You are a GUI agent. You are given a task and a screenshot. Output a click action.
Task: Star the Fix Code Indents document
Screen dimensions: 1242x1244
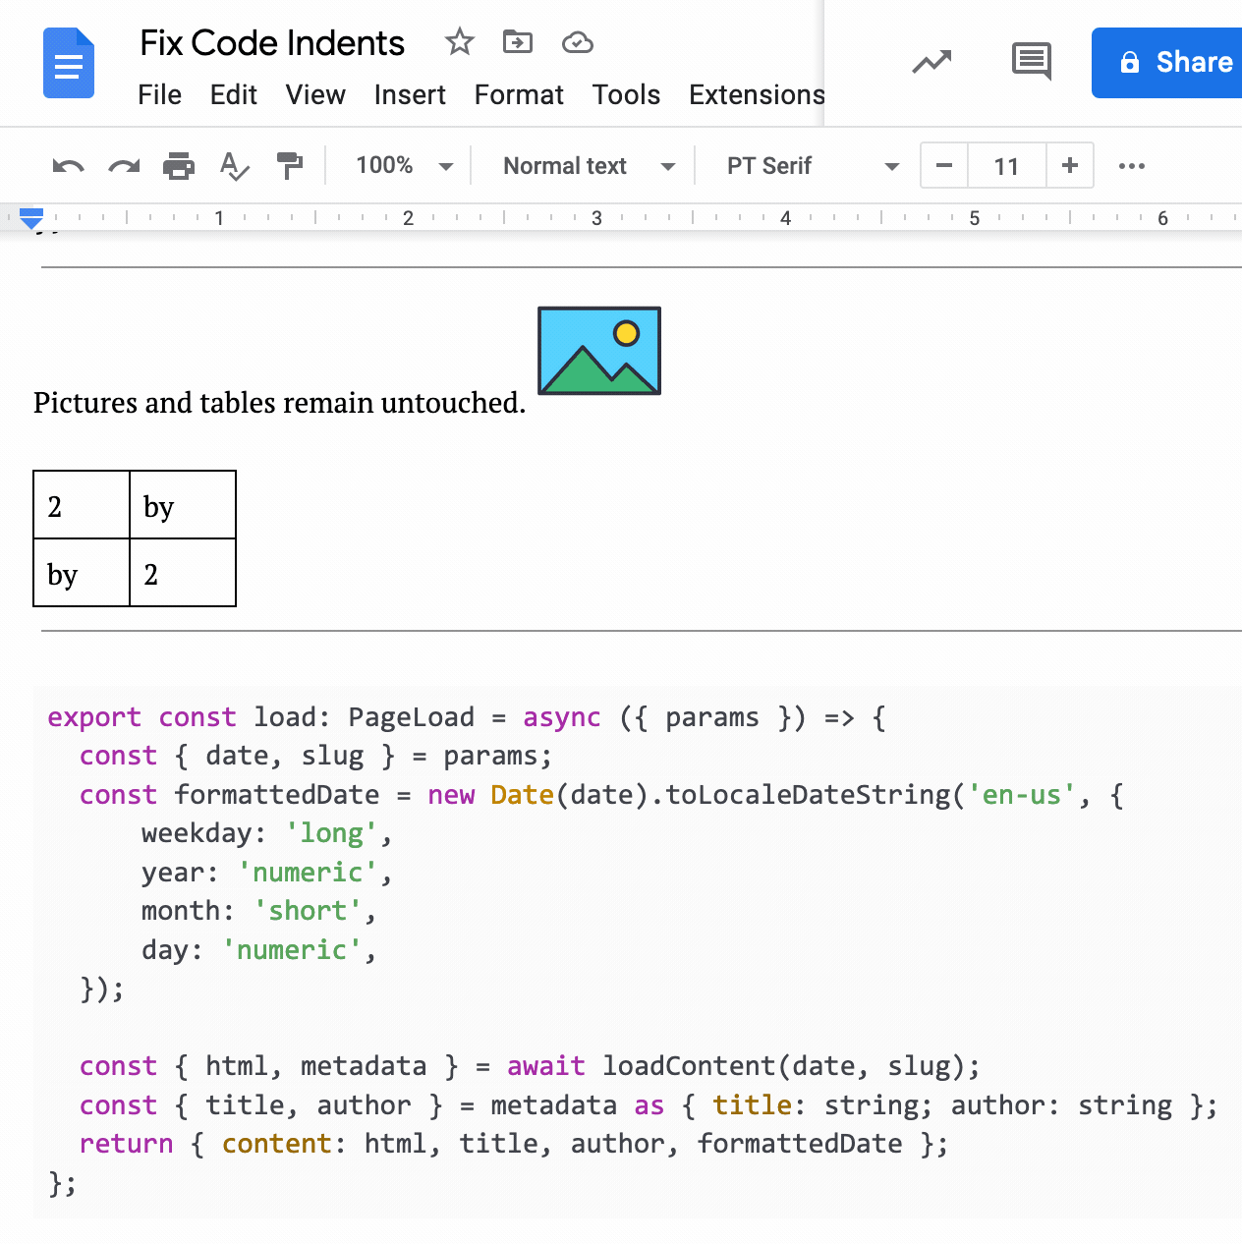[x=459, y=42]
